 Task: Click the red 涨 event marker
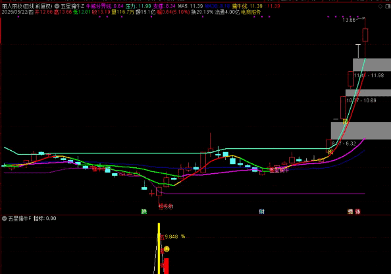click(x=357, y=211)
